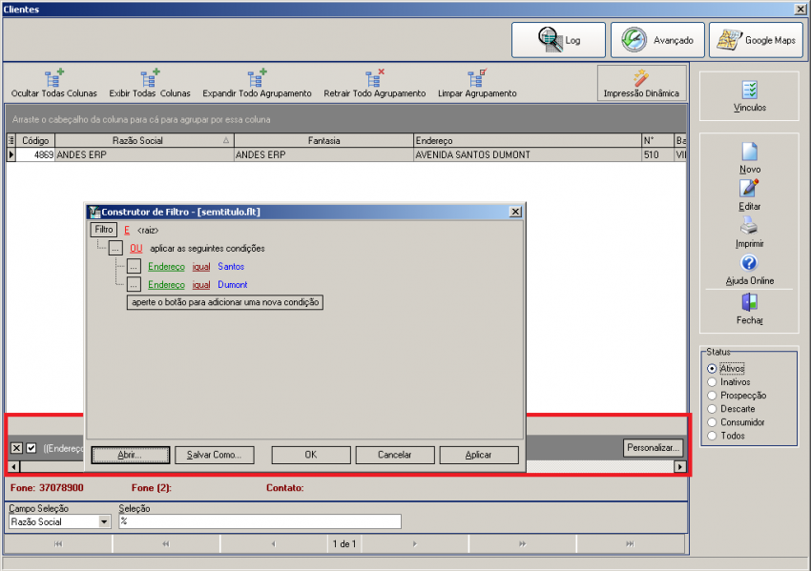Go to the last record

pyautogui.click(x=630, y=543)
